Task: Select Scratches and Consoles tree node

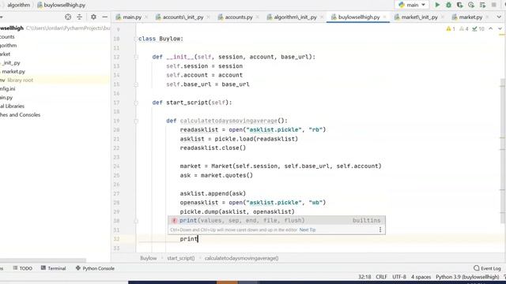Action: tap(20, 115)
